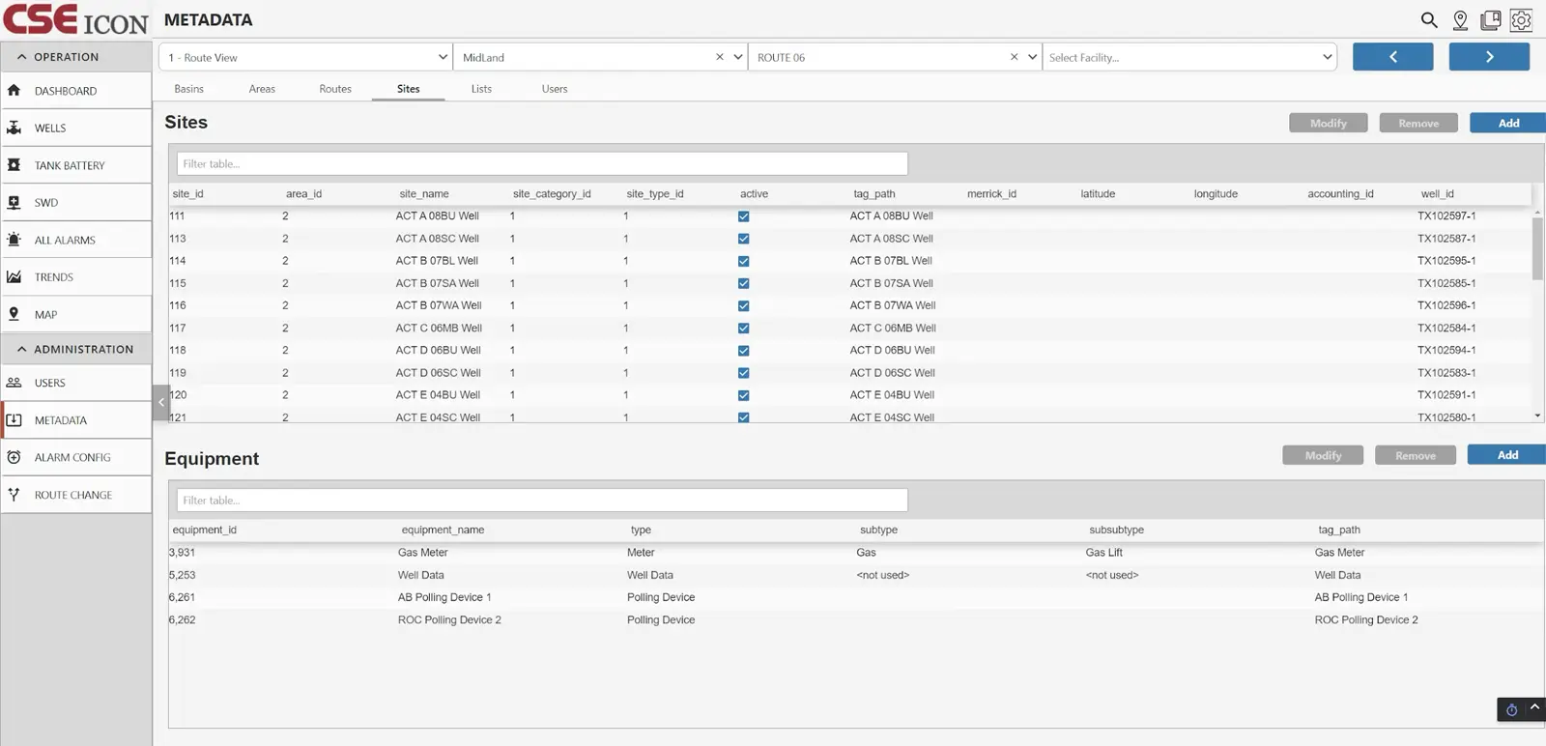
Task: Toggle active checkbox for ACT D 06SC Well
Action: (x=743, y=373)
